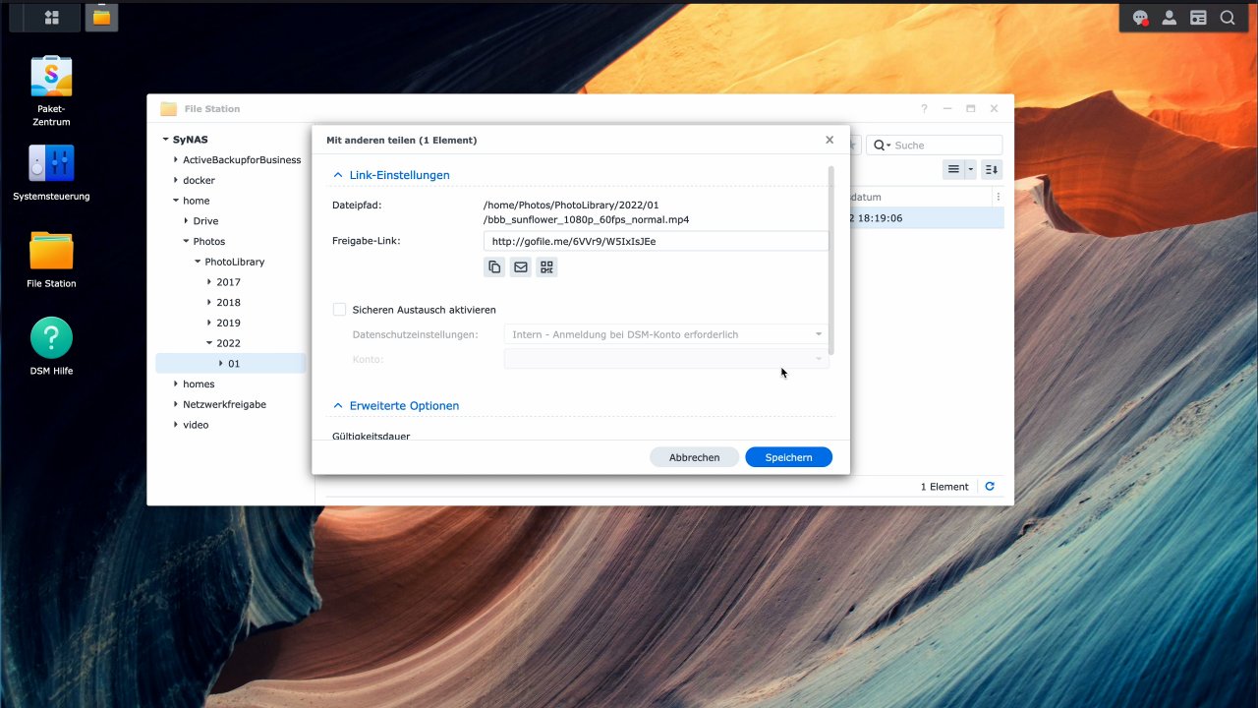The width and height of the screenshot is (1258, 708).
Task: Open the widgets panel icon
Action: coord(1198,18)
